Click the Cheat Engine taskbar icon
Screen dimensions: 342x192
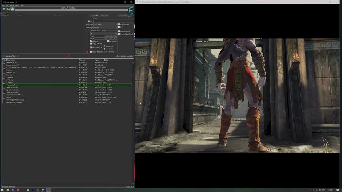click(x=48, y=190)
